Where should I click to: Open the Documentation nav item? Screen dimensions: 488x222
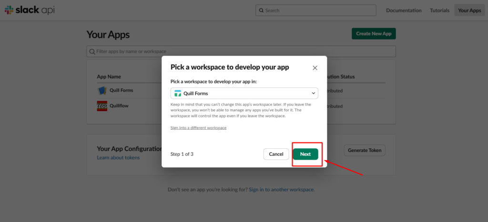[404, 10]
